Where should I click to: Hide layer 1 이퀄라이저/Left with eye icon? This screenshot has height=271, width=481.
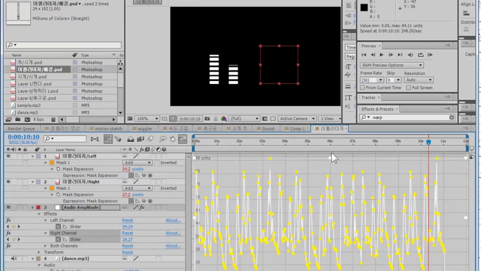tap(8, 156)
